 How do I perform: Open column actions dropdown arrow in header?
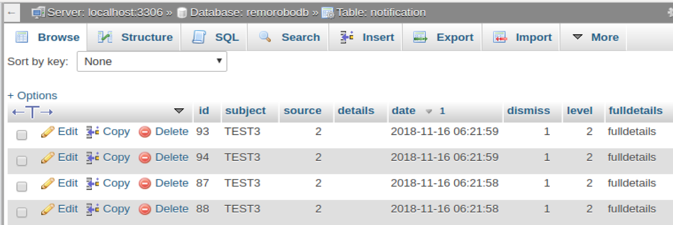tap(179, 111)
